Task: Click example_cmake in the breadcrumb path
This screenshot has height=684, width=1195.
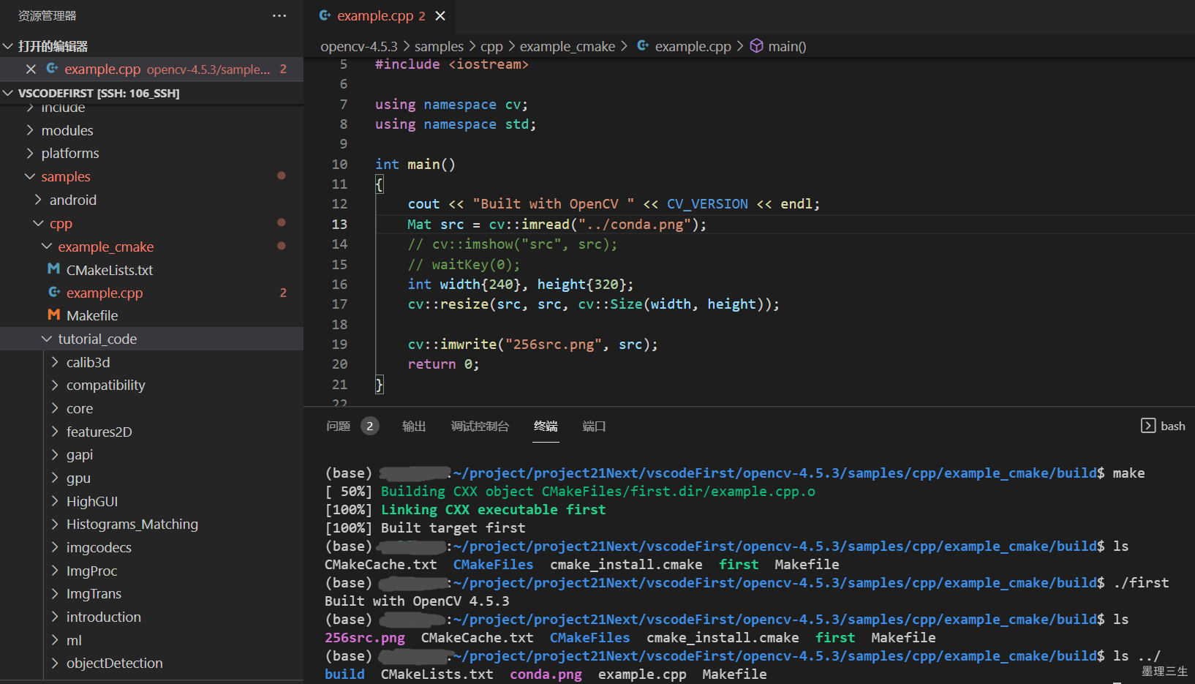Action: coord(568,46)
